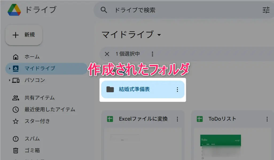Open three-dot menu for Excelファイルに変換

177,119
